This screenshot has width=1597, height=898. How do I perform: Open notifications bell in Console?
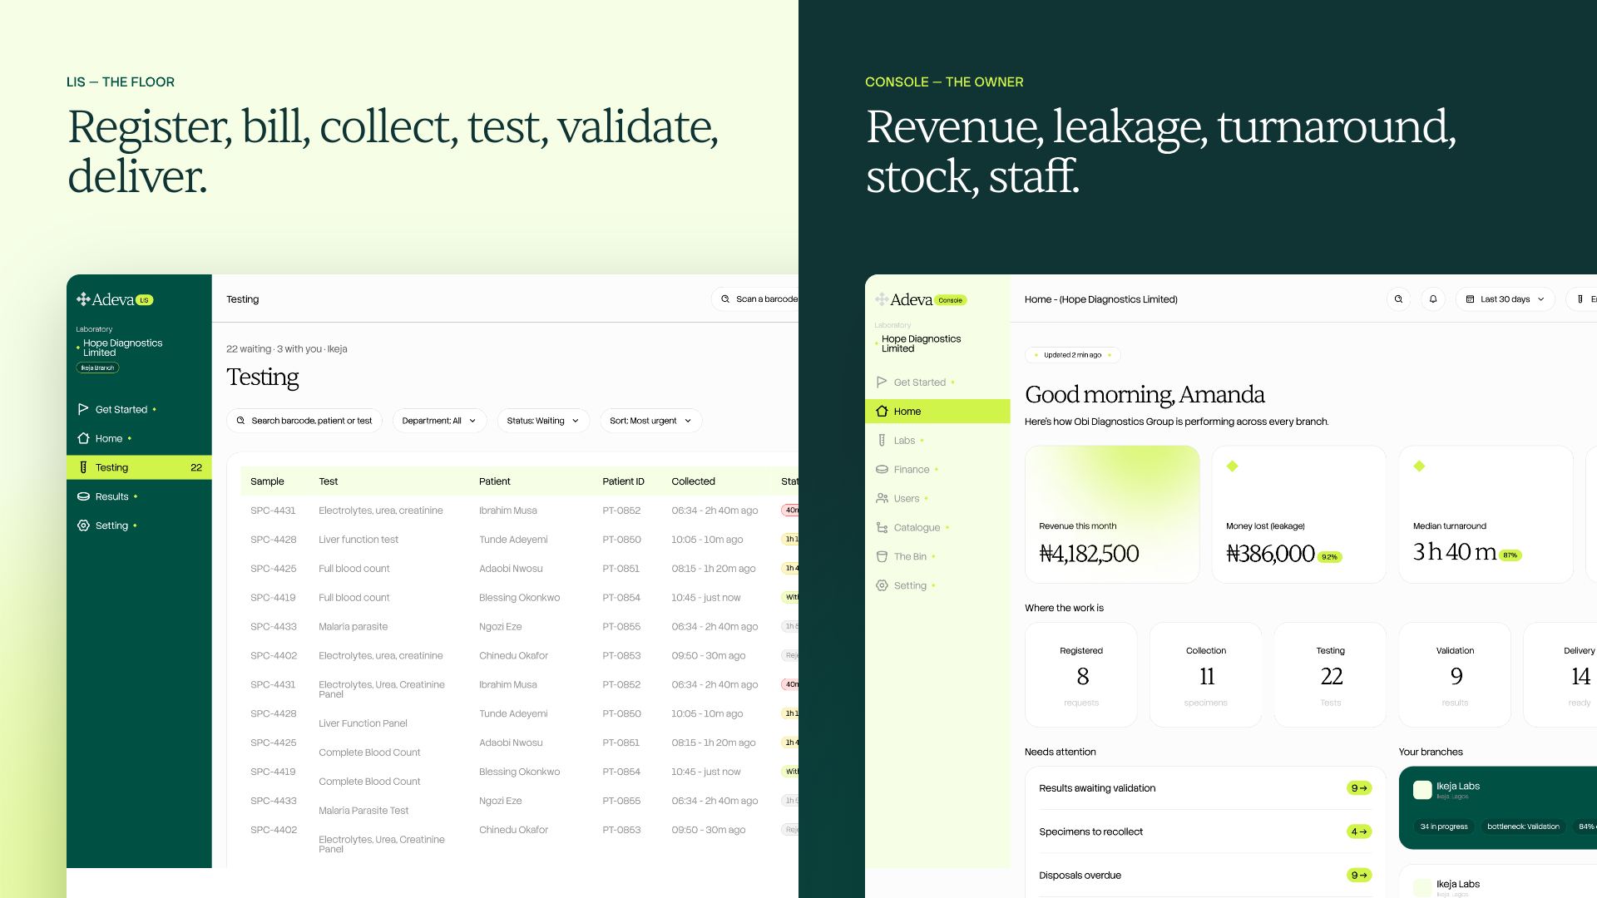point(1432,299)
